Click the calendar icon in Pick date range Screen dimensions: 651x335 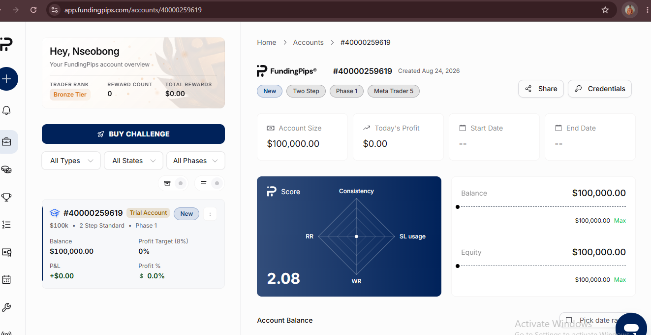click(x=569, y=320)
